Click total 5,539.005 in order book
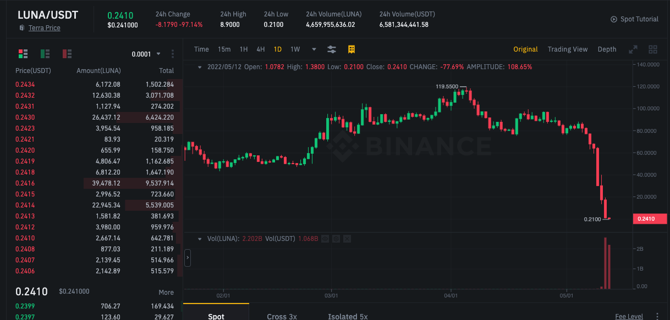This screenshot has width=670, height=320. coord(160,205)
